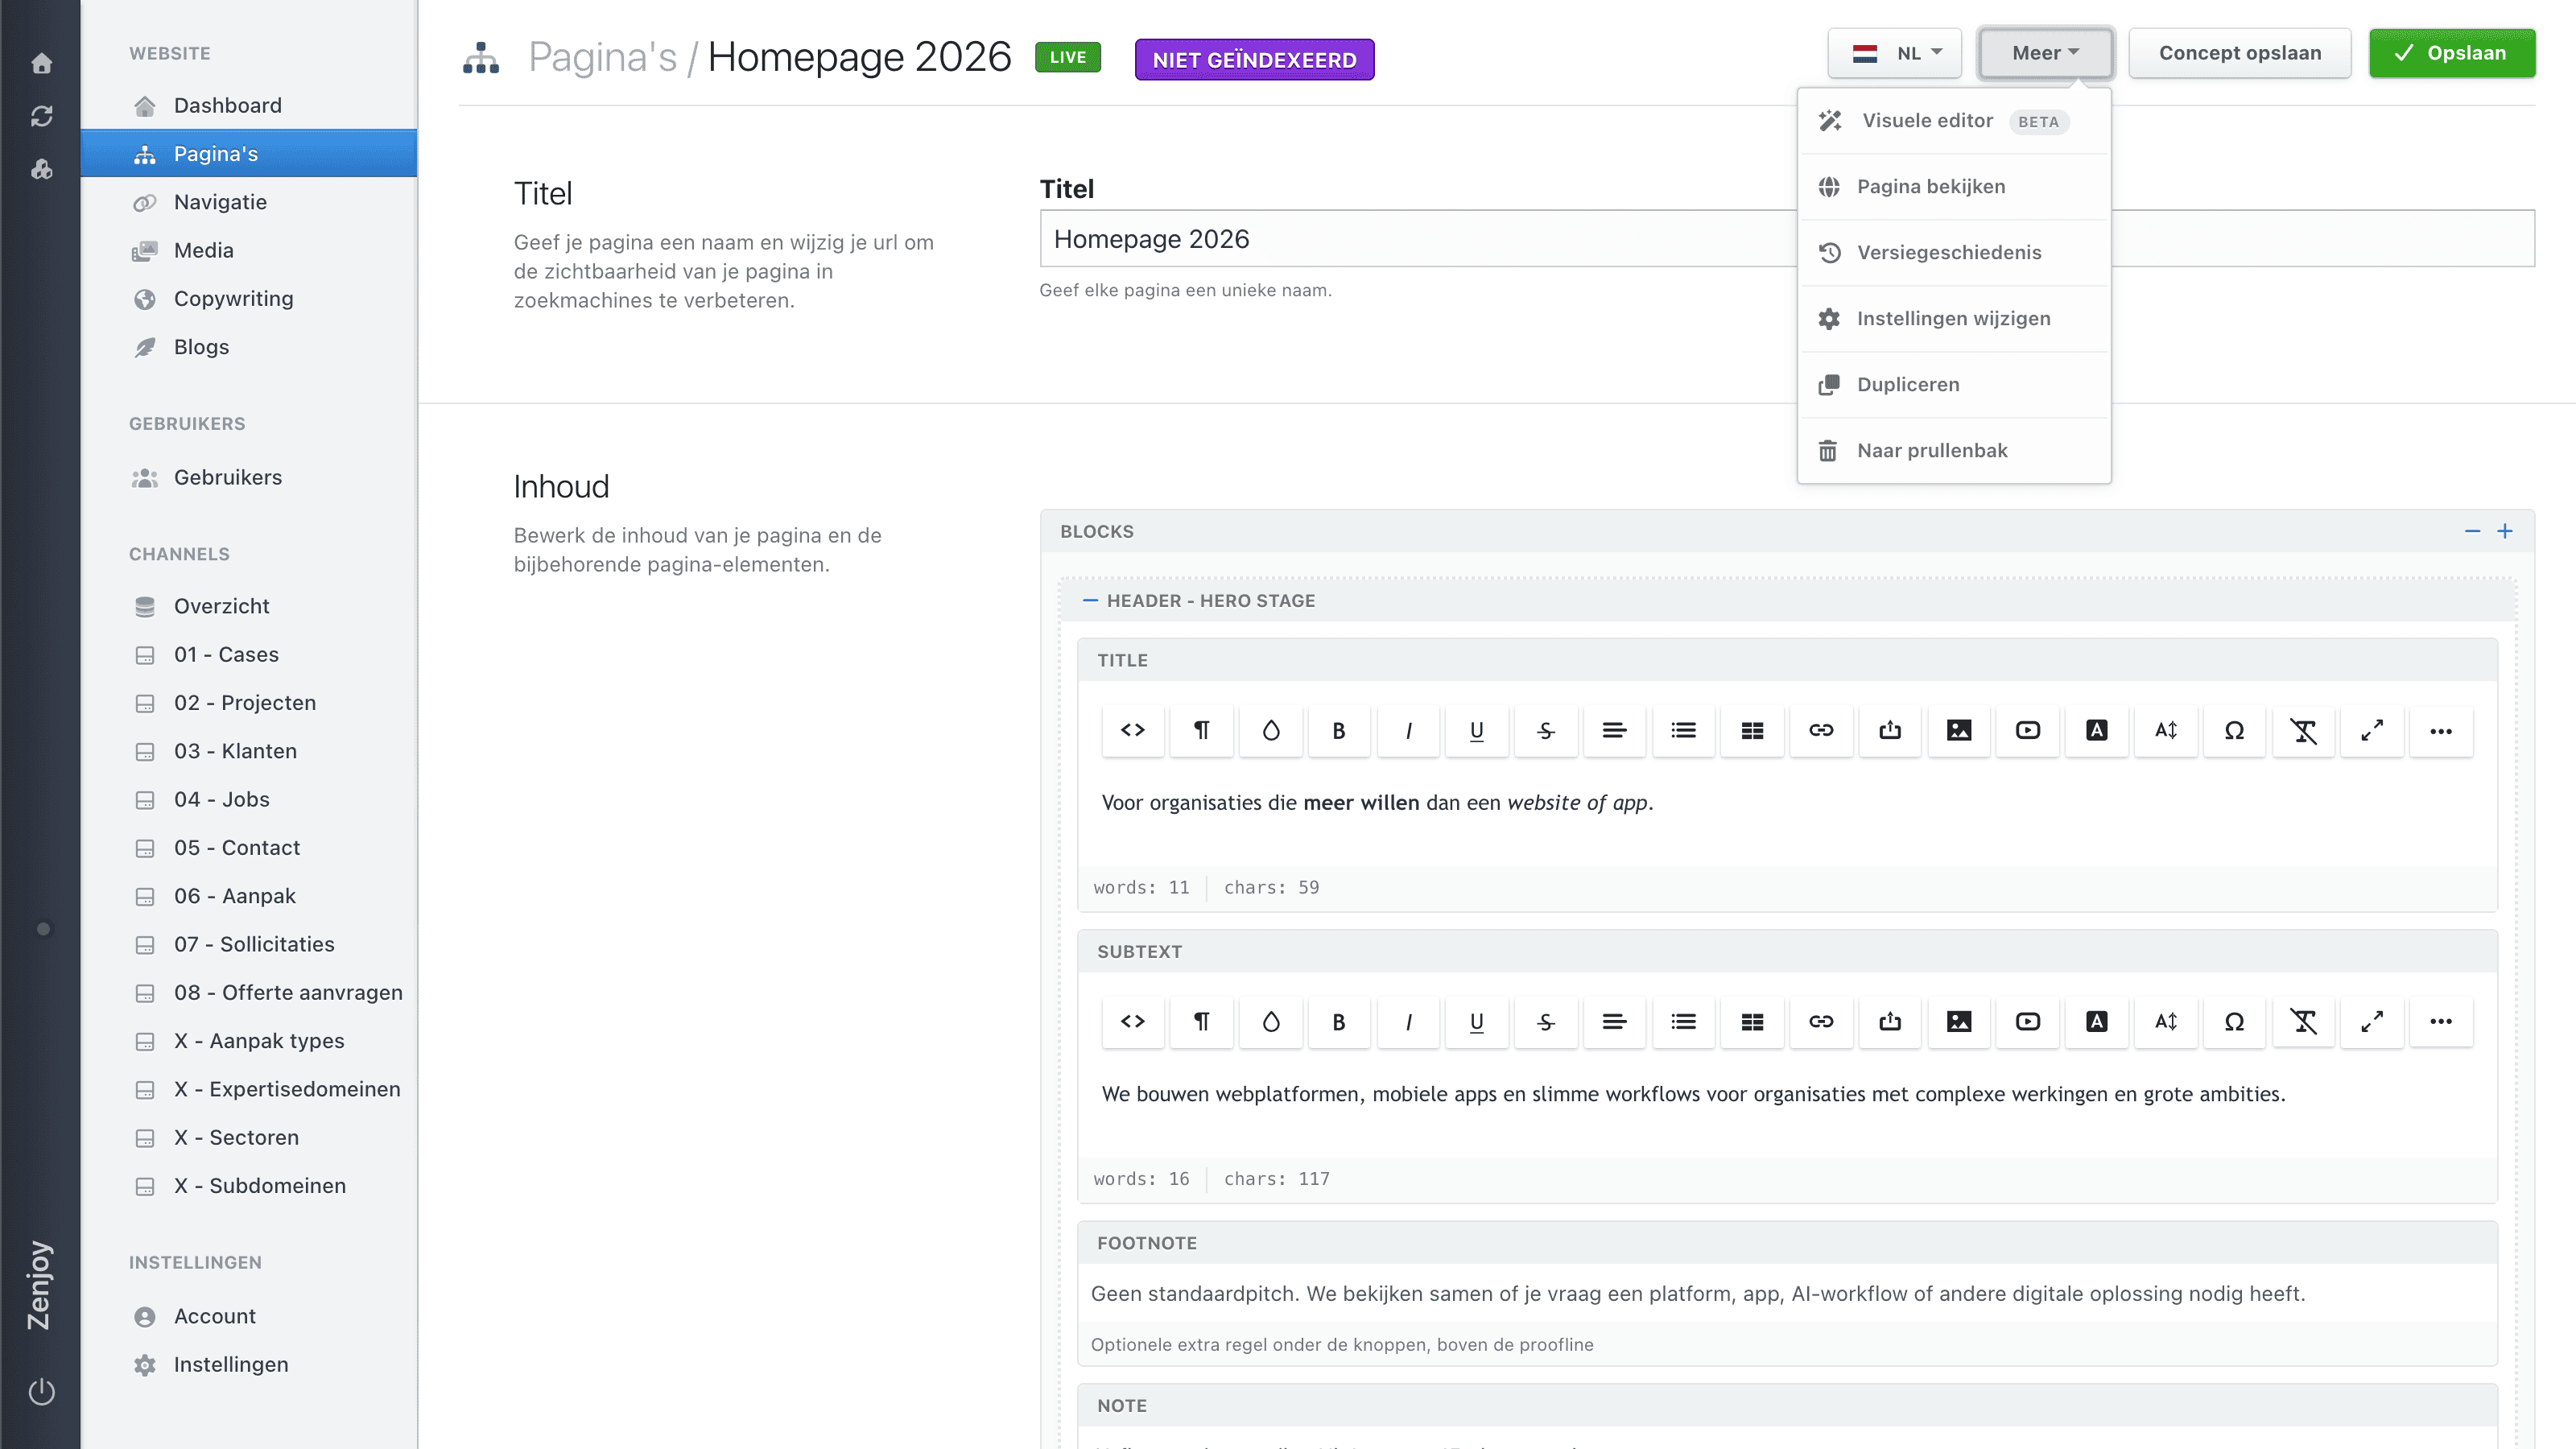Open Navigatie in the sidebar
The height and width of the screenshot is (1449, 2576).
249,202
